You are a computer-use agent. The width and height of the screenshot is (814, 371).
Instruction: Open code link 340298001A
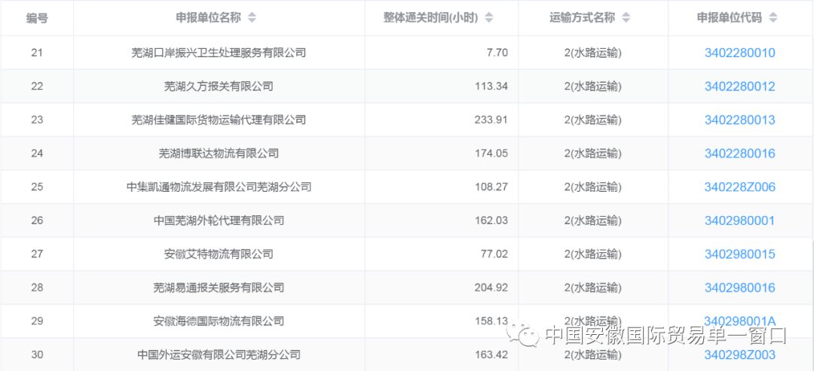740,321
